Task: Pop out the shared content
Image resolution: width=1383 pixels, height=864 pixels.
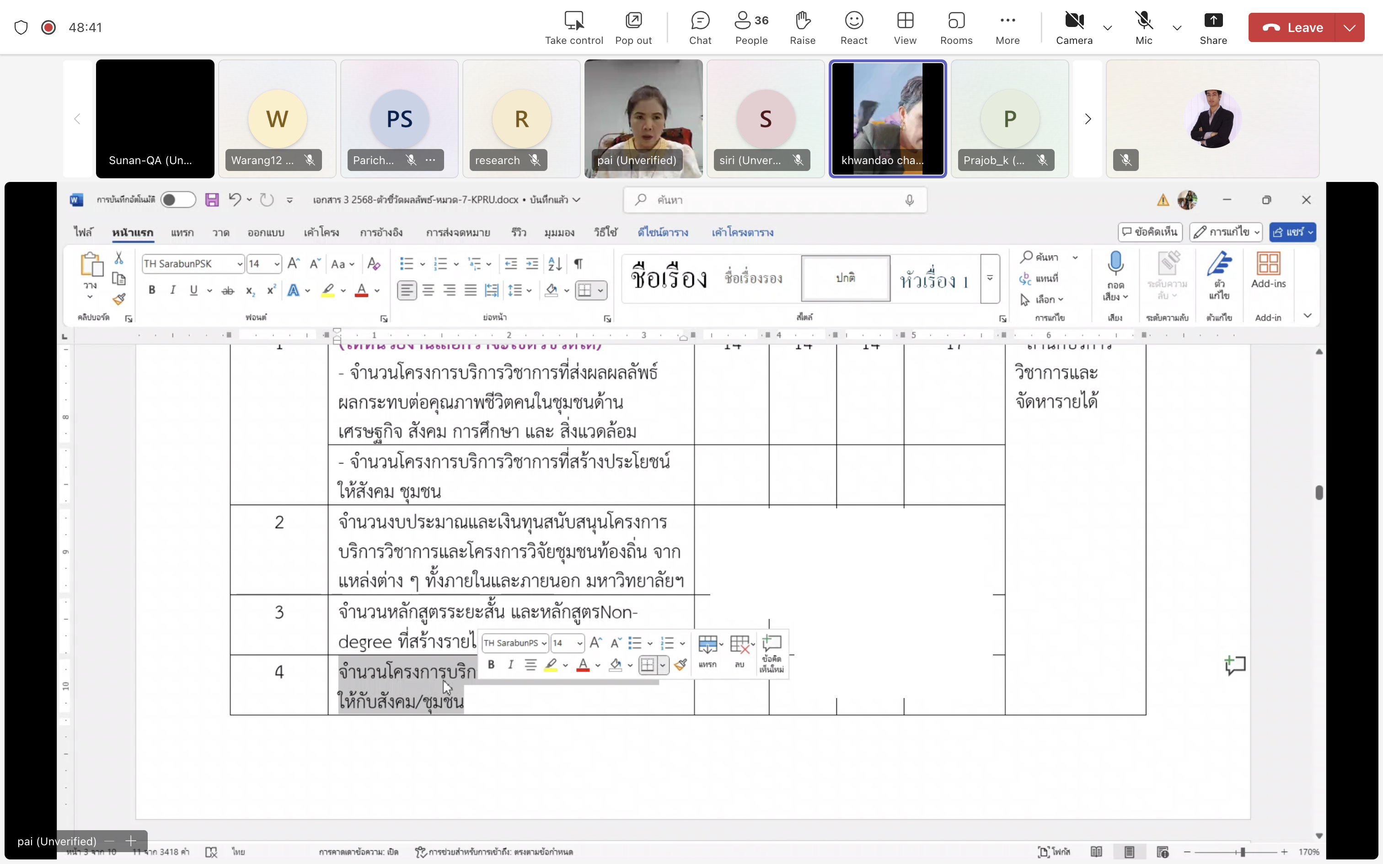Action: (x=633, y=28)
